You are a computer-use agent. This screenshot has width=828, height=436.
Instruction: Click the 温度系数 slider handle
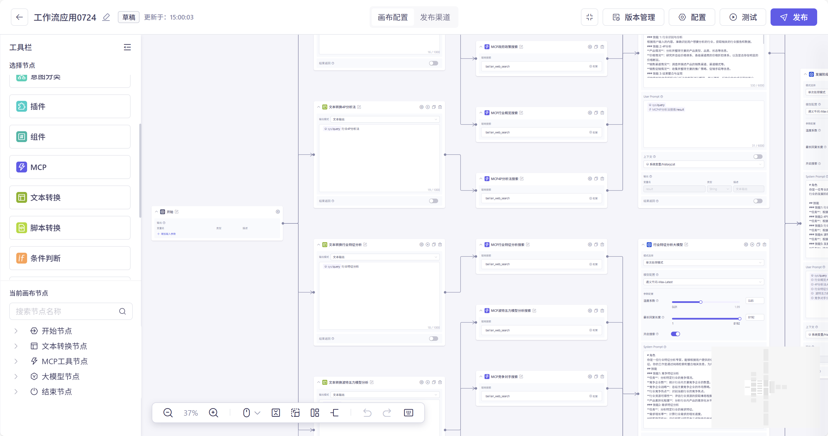tap(701, 302)
